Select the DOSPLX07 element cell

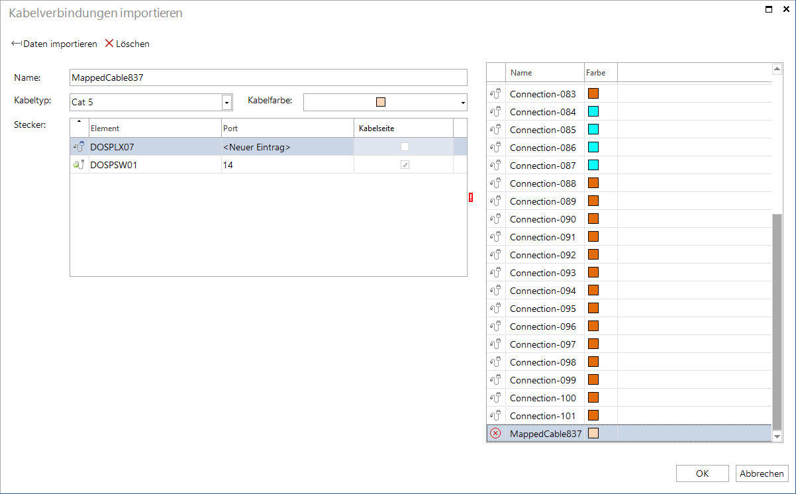point(155,147)
